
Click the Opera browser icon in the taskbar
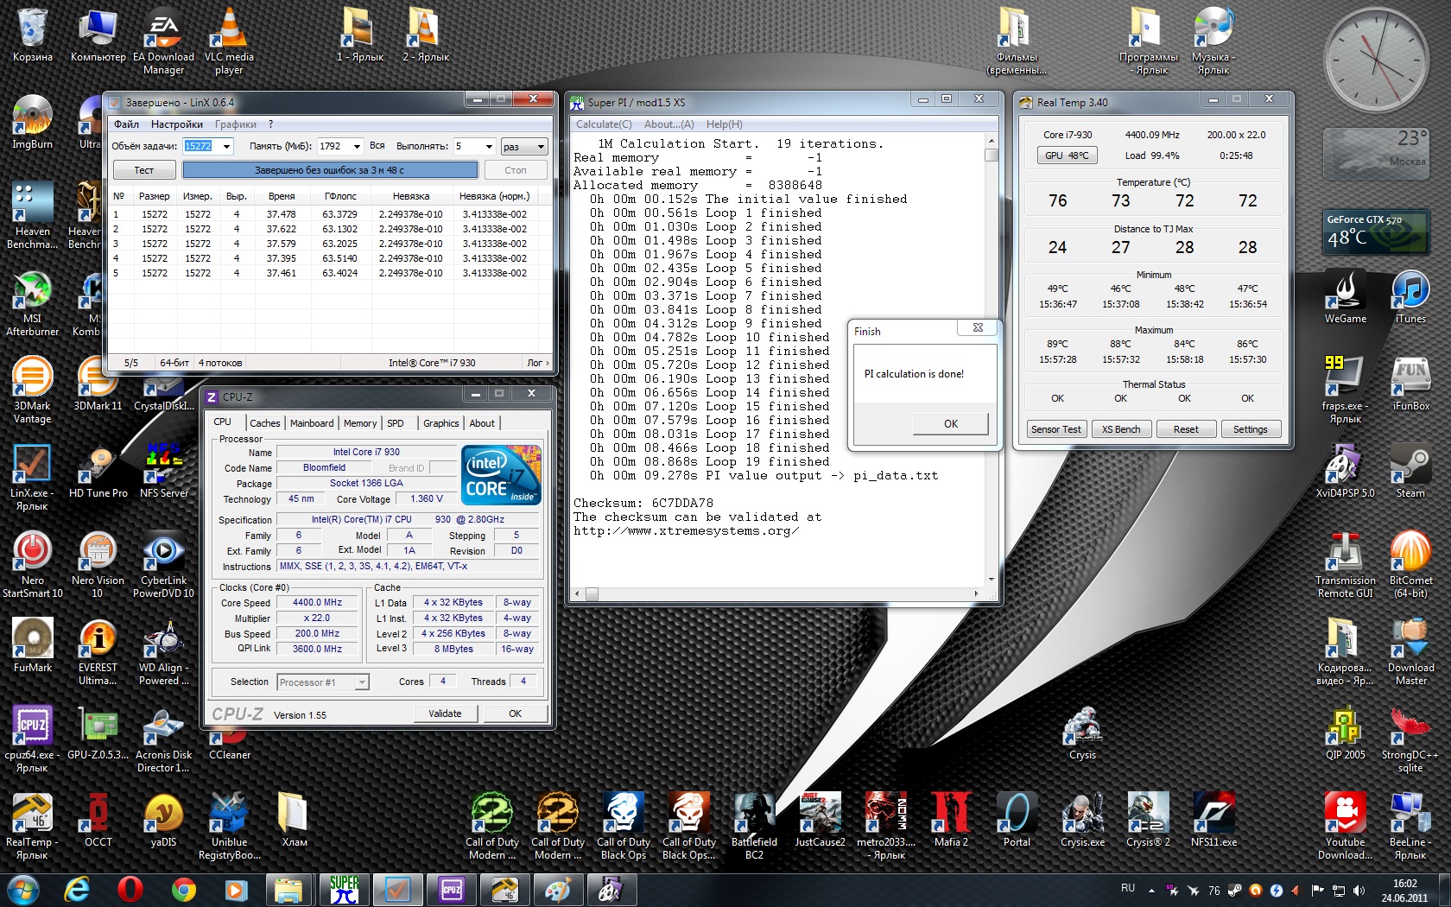(x=130, y=889)
